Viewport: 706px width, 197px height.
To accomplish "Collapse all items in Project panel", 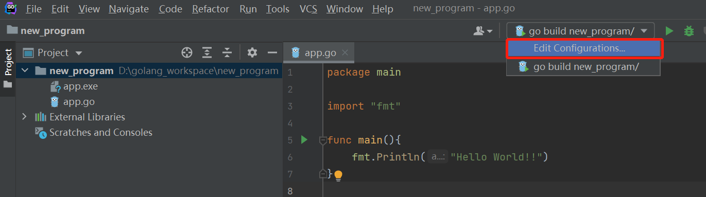I will point(227,52).
